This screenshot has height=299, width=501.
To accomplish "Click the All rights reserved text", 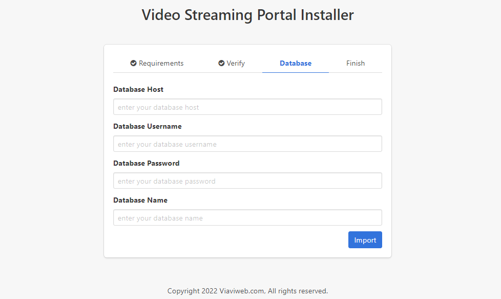I will pyautogui.click(x=298, y=291).
